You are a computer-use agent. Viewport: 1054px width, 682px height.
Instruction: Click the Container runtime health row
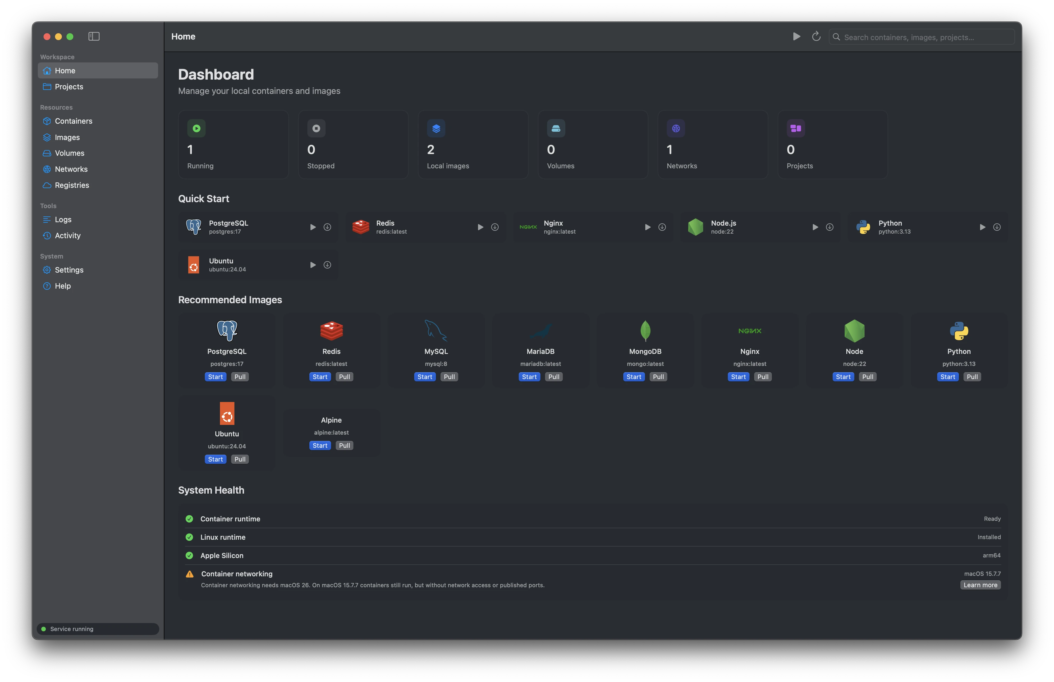pyautogui.click(x=593, y=519)
